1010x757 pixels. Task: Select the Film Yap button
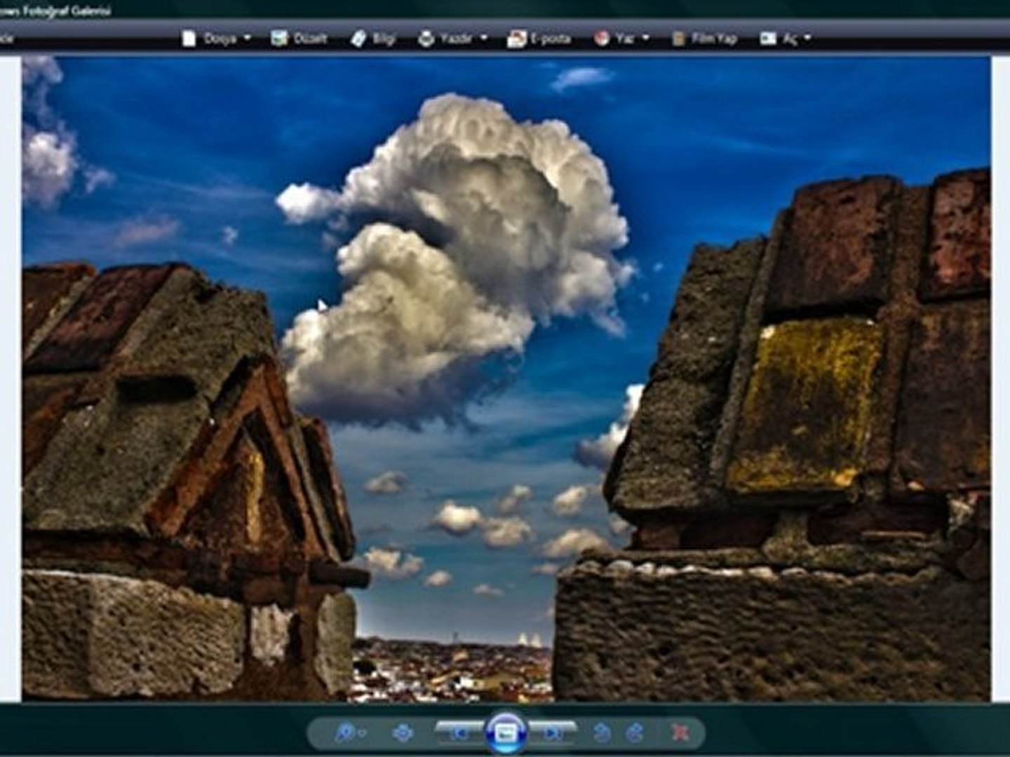(x=705, y=39)
